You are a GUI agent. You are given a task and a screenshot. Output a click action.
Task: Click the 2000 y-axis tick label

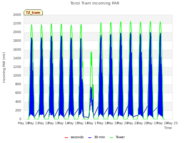[x=17, y=32]
